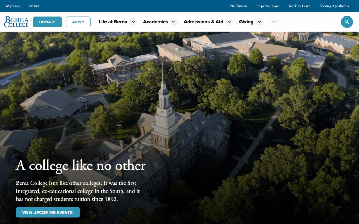Open the Serving Appalachia link
This screenshot has width=359, height=224.
(x=334, y=6)
